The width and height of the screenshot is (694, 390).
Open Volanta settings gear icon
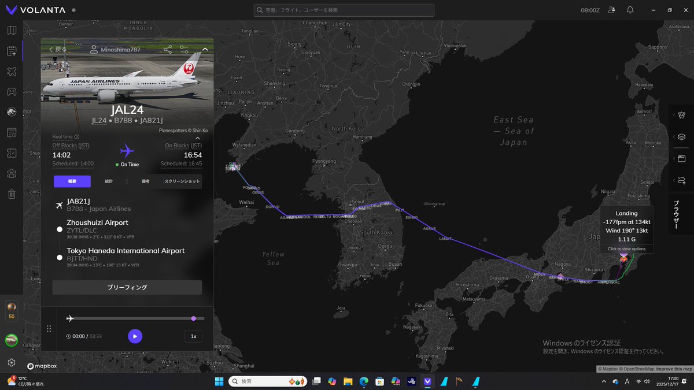pyautogui.click(x=12, y=362)
